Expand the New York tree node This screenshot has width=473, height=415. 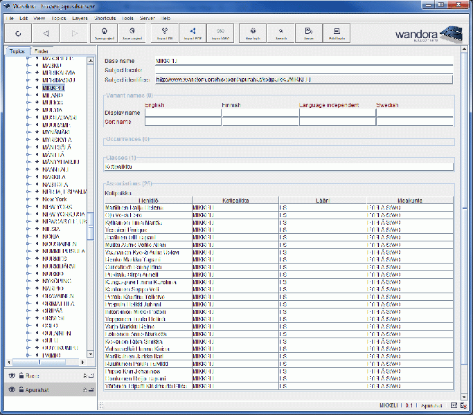coord(28,199)
